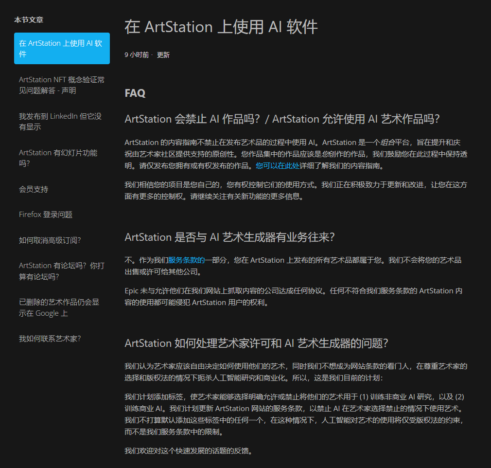Click the 本节文章 sidebar heading
This screenshot has width=491, height=468.
pos(29,20)
